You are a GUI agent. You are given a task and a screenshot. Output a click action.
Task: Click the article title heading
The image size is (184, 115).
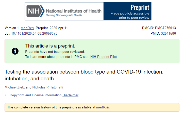coord(84,75)
